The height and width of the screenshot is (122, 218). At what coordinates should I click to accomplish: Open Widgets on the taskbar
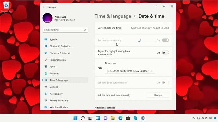98,118
